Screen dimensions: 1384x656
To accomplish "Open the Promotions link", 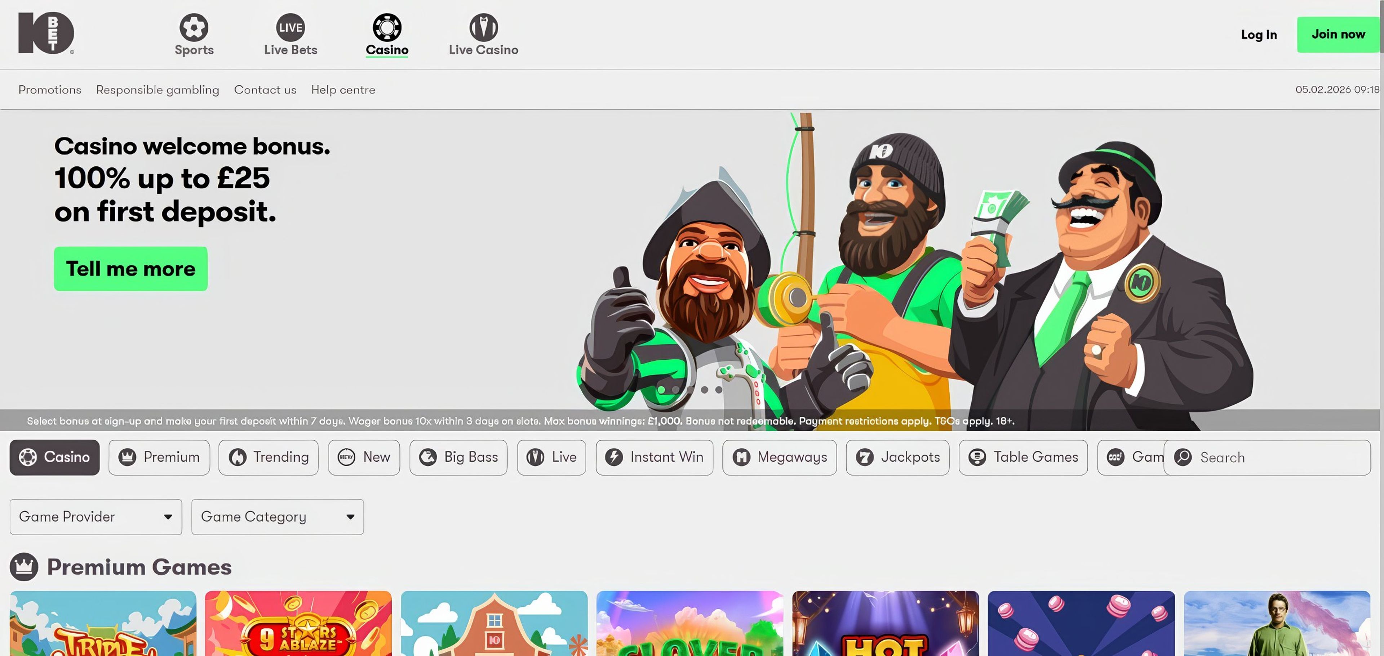I will point(50,90).
